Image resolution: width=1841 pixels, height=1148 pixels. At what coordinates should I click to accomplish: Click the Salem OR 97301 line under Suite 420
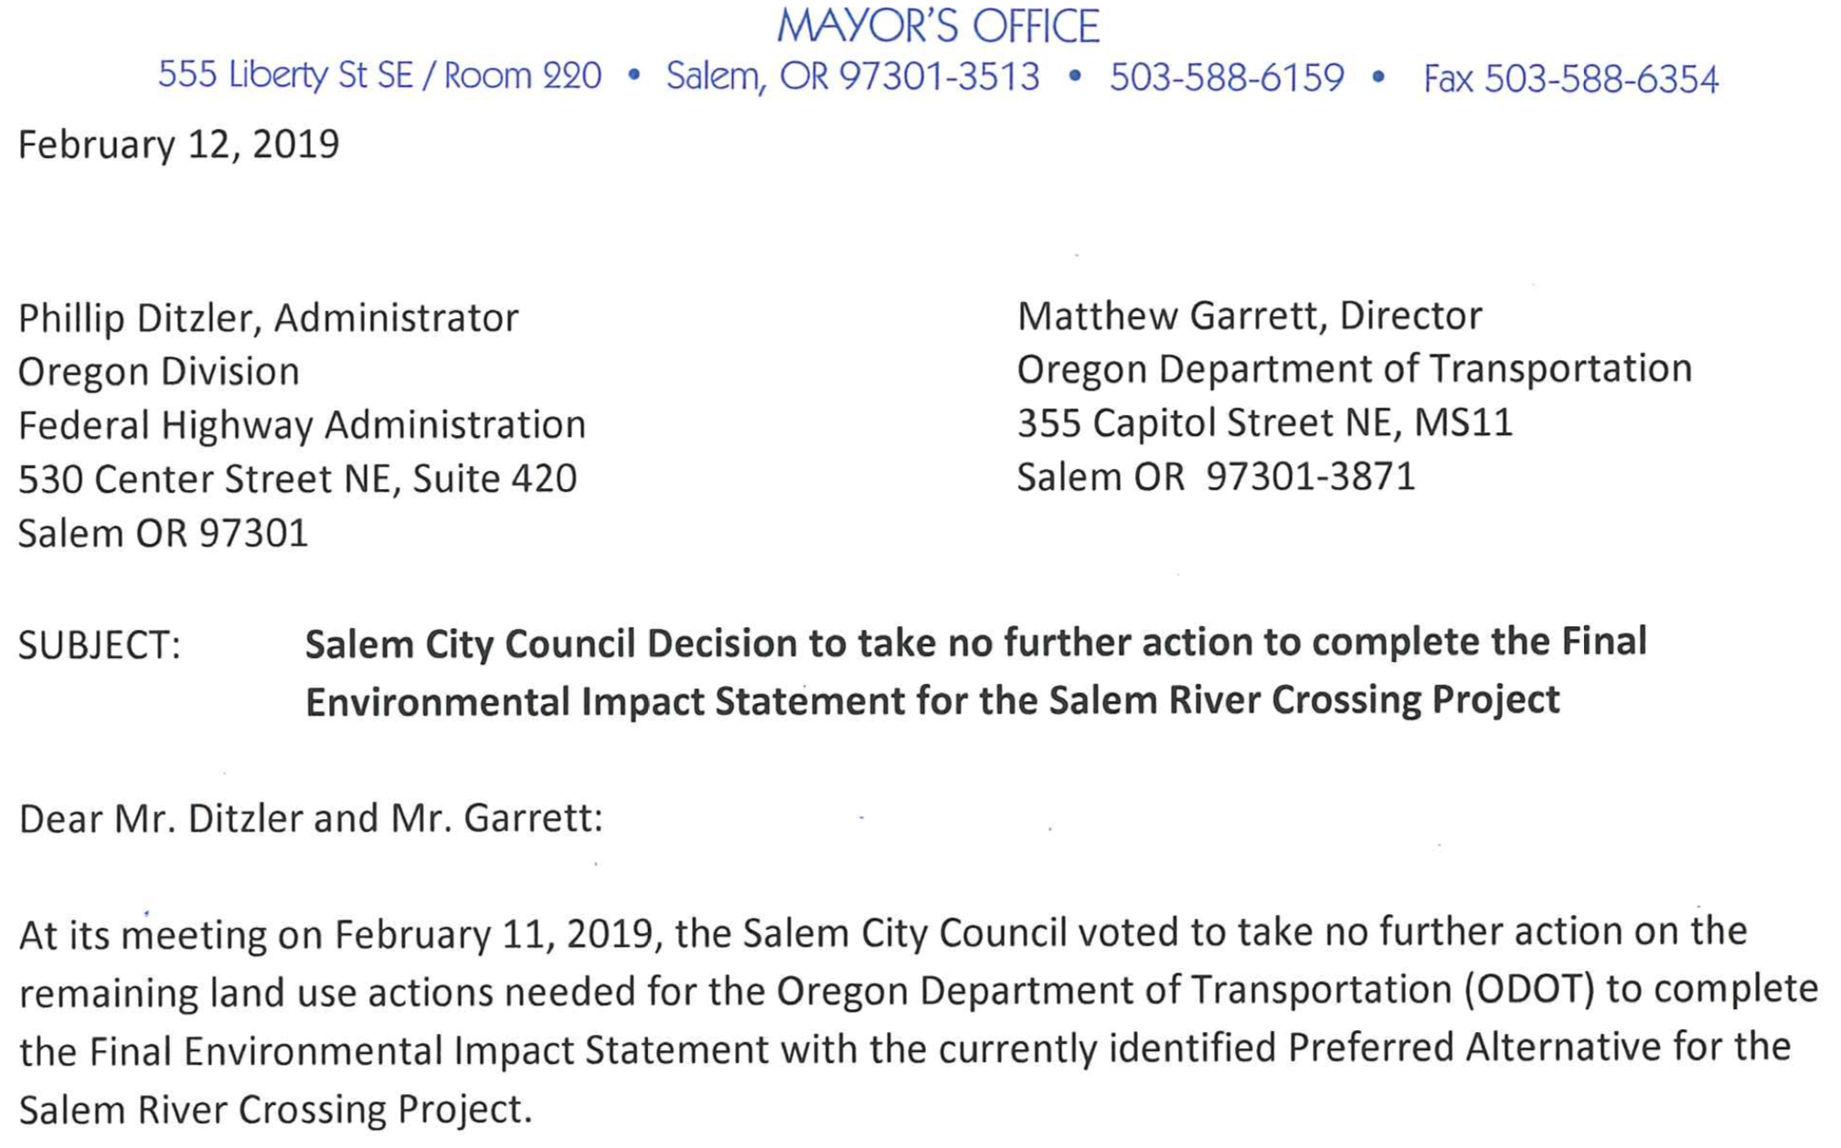tap(163, 534)
